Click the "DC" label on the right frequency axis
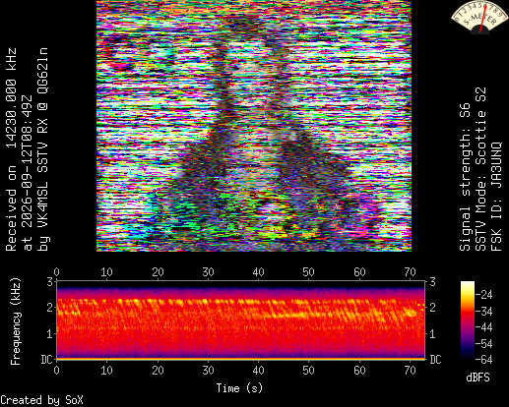Image resolution: width=509 pixels, height=407 pixels. click(435, 360)
